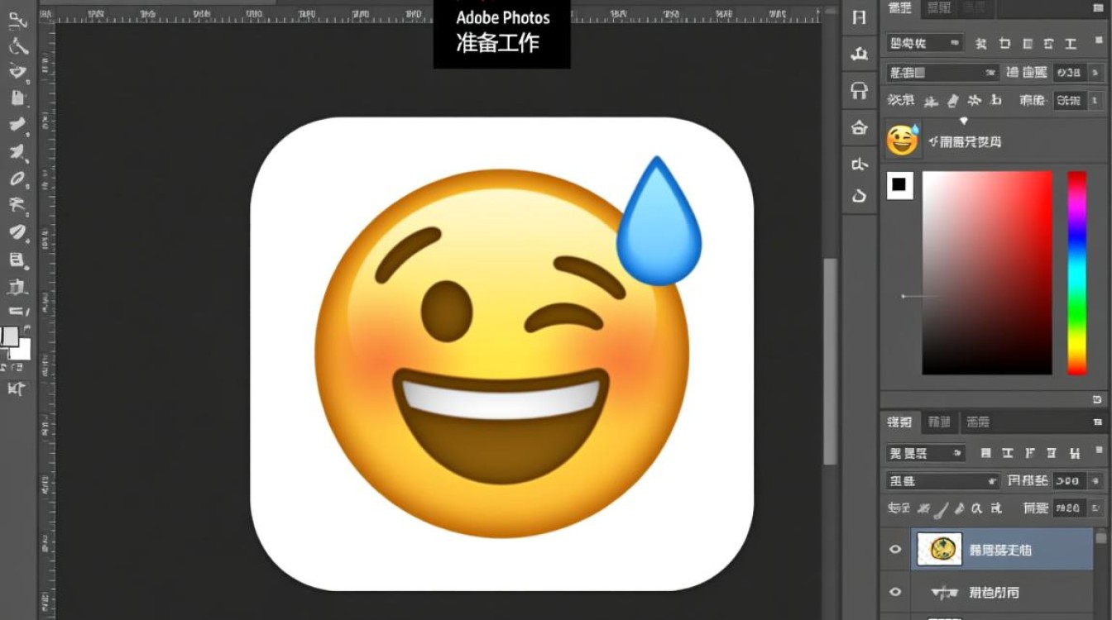Toggle the first layer filter icon next to the filter dropdown
Screen dimensions: 1112x620
click(x=985, y=453)
